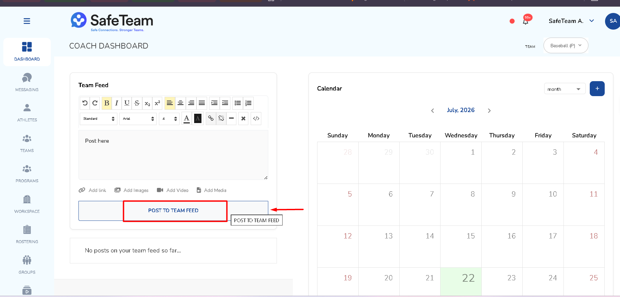Add a calendar event with plus button

[597, 88]
